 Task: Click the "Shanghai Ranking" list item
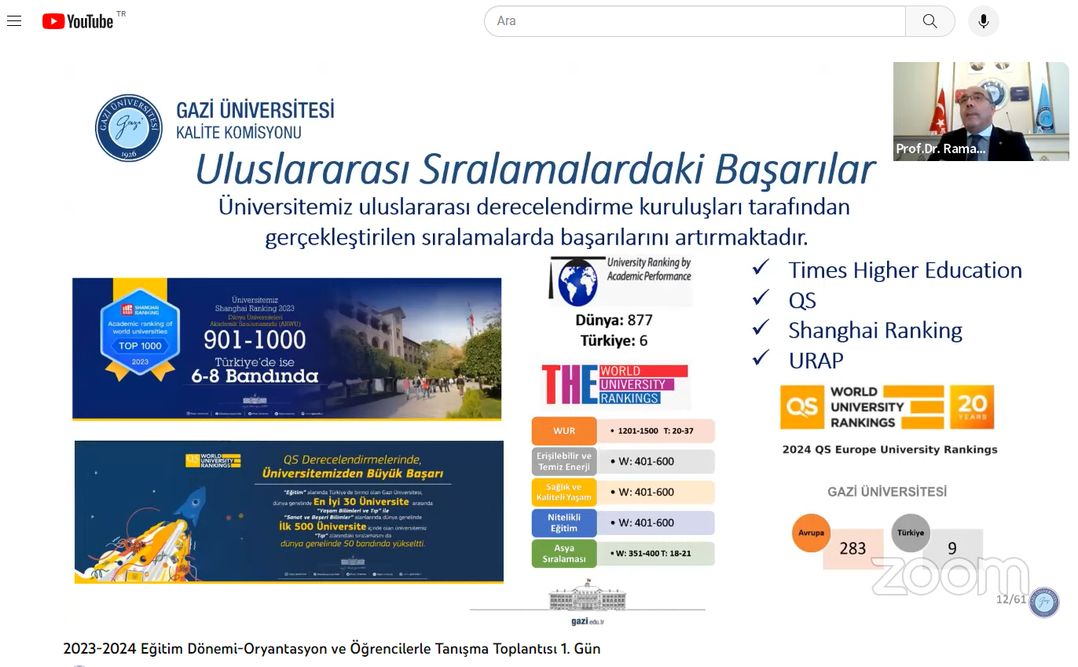click(x=875, y=331)
